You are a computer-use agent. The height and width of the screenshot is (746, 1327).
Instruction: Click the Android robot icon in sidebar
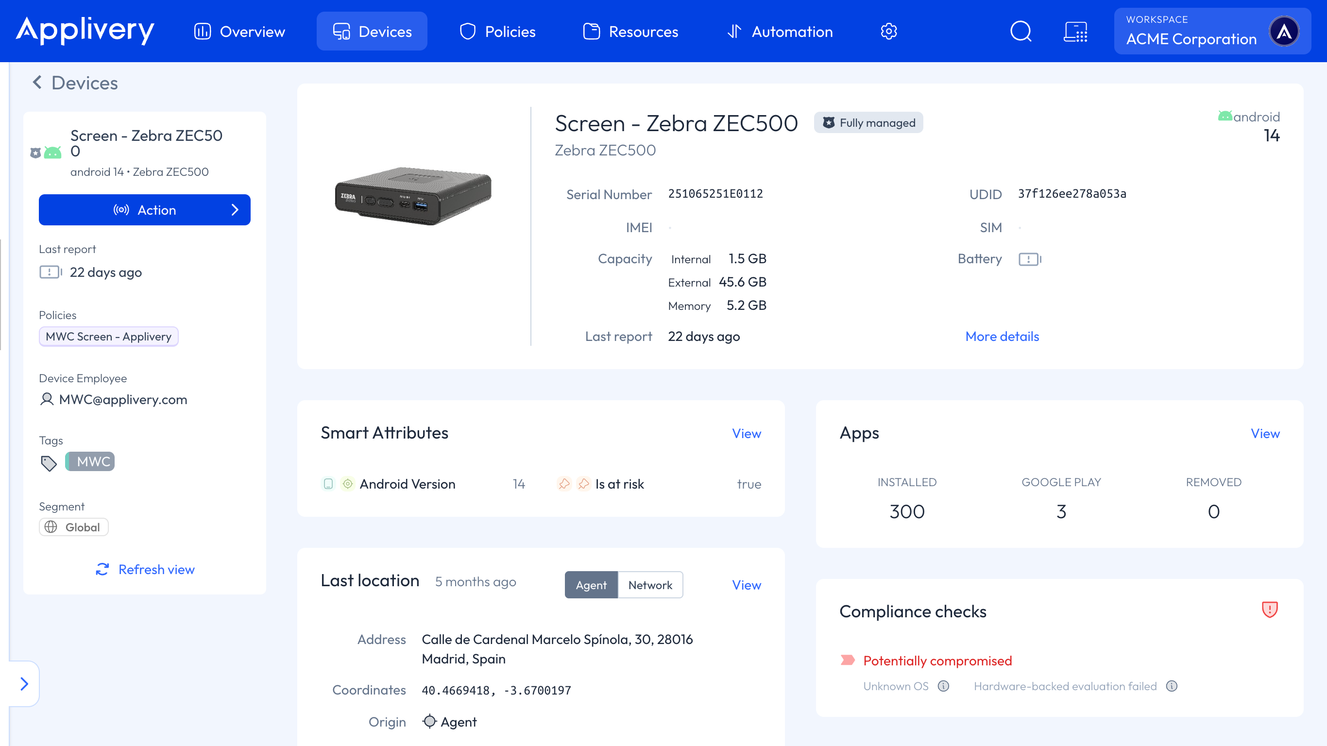tap(52, 153)
